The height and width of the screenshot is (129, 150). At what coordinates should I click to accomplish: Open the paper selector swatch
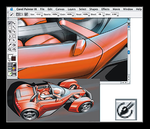tap(10, 64)
